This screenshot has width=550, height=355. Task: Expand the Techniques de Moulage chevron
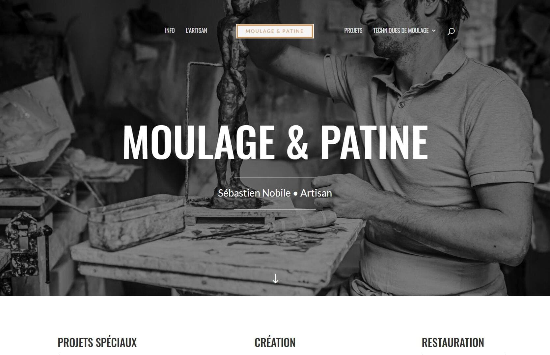433,31
